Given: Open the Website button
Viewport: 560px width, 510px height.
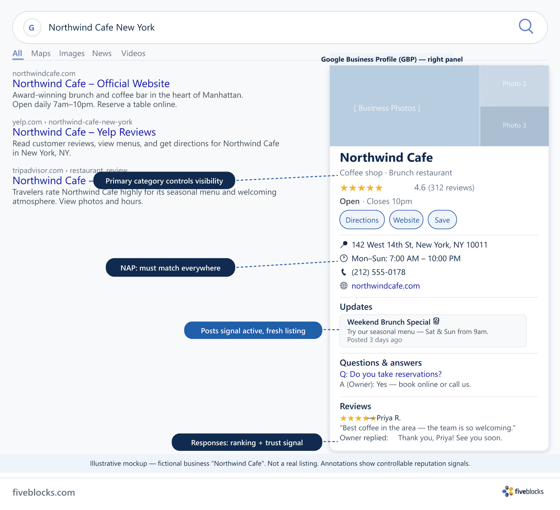Looking at the screenshot, I should point(406,220).
